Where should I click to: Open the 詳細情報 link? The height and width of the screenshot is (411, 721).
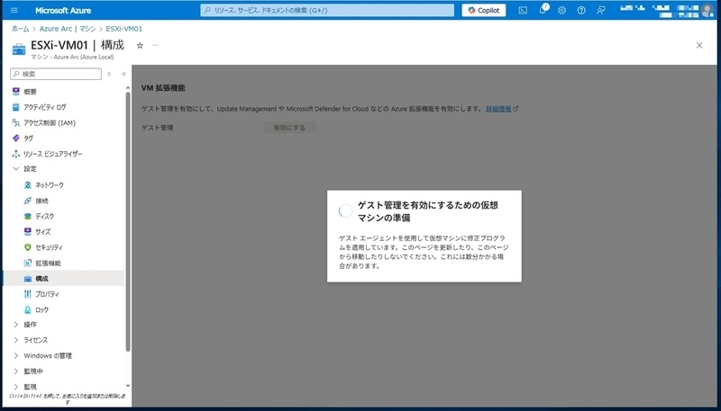point(498,109)
